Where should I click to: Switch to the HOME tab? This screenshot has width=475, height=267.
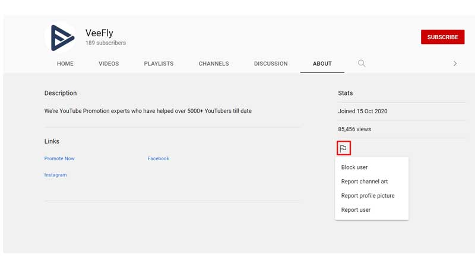[x=65, y=63]
